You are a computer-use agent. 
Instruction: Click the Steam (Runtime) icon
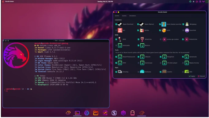pos(120,24)
